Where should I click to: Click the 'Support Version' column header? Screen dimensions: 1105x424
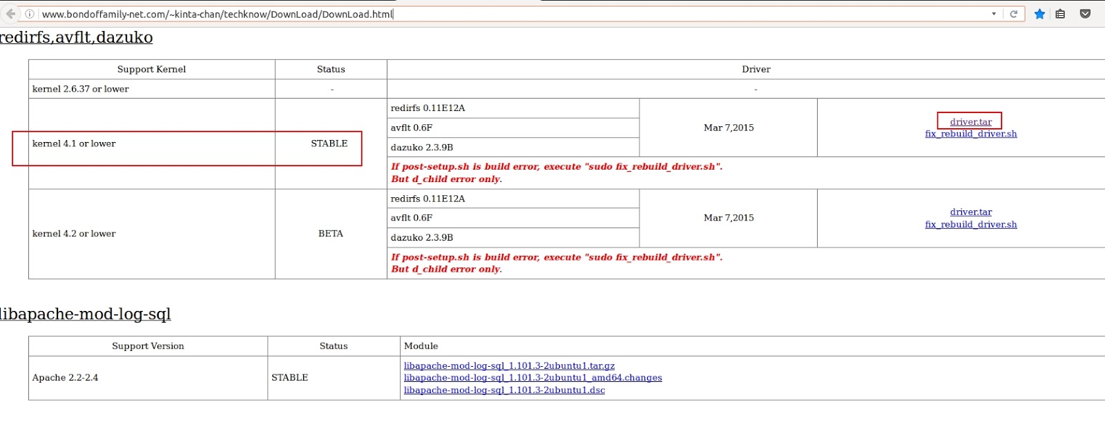(148, 346)
